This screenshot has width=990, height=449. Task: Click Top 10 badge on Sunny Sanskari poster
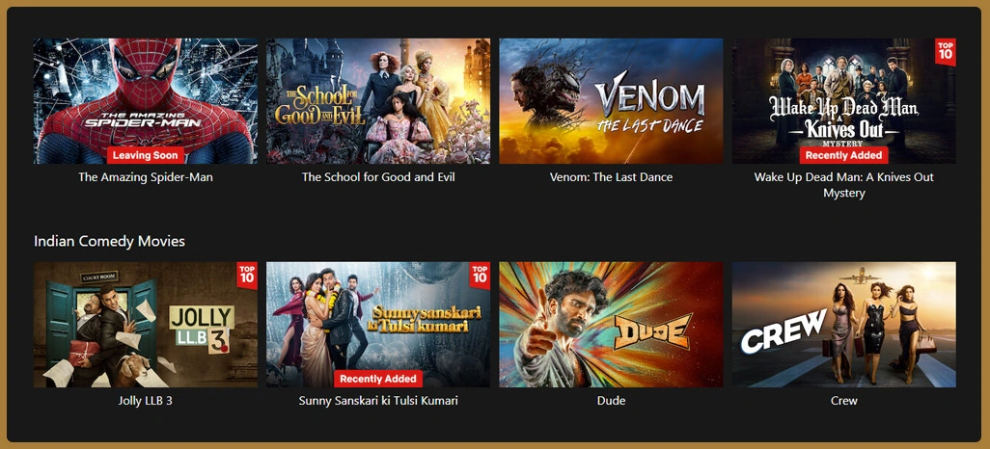click(480, 276)
